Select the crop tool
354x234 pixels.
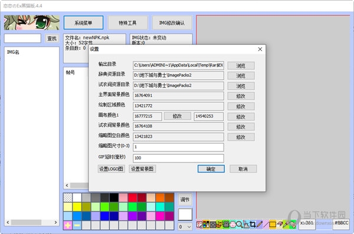[x=253, y=225]
